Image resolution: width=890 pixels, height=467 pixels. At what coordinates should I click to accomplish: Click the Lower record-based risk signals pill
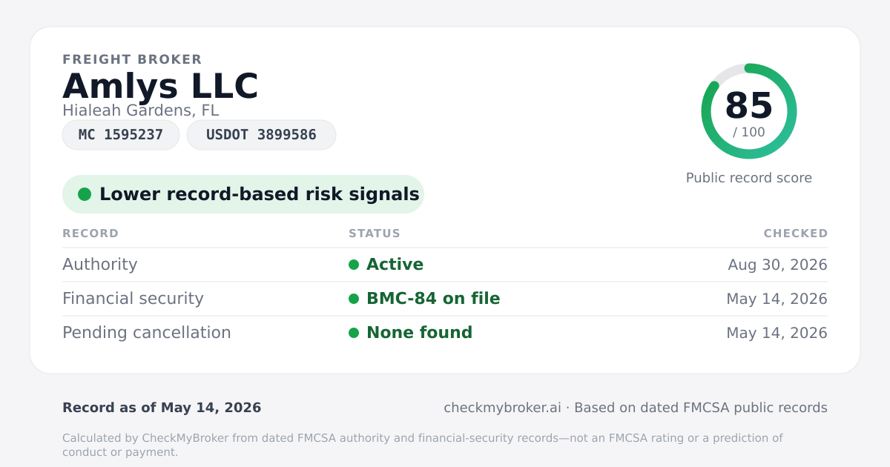click(x=243, y=194)
